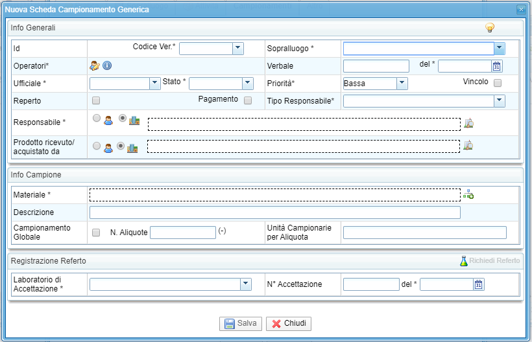Select the person radio for Responsabile
Image resolution: width=532 pixels, height=342 pixels.
(97, 118)
